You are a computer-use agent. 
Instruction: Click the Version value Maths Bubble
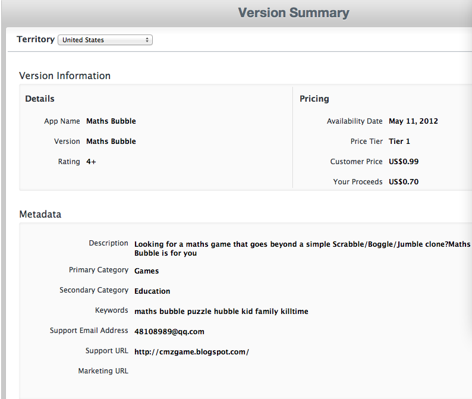111,142
